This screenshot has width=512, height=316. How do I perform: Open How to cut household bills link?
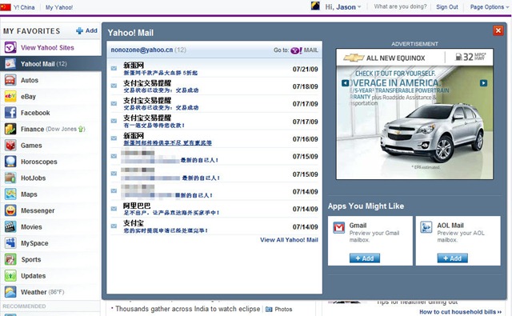pos(461,312)
